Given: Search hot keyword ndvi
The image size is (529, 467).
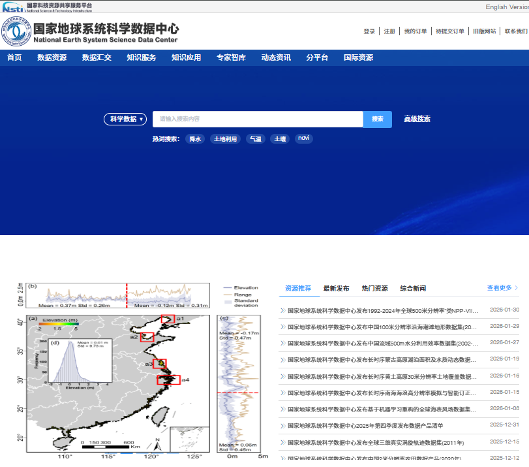Looking at the screenshot, I should (x=303, y=138).
